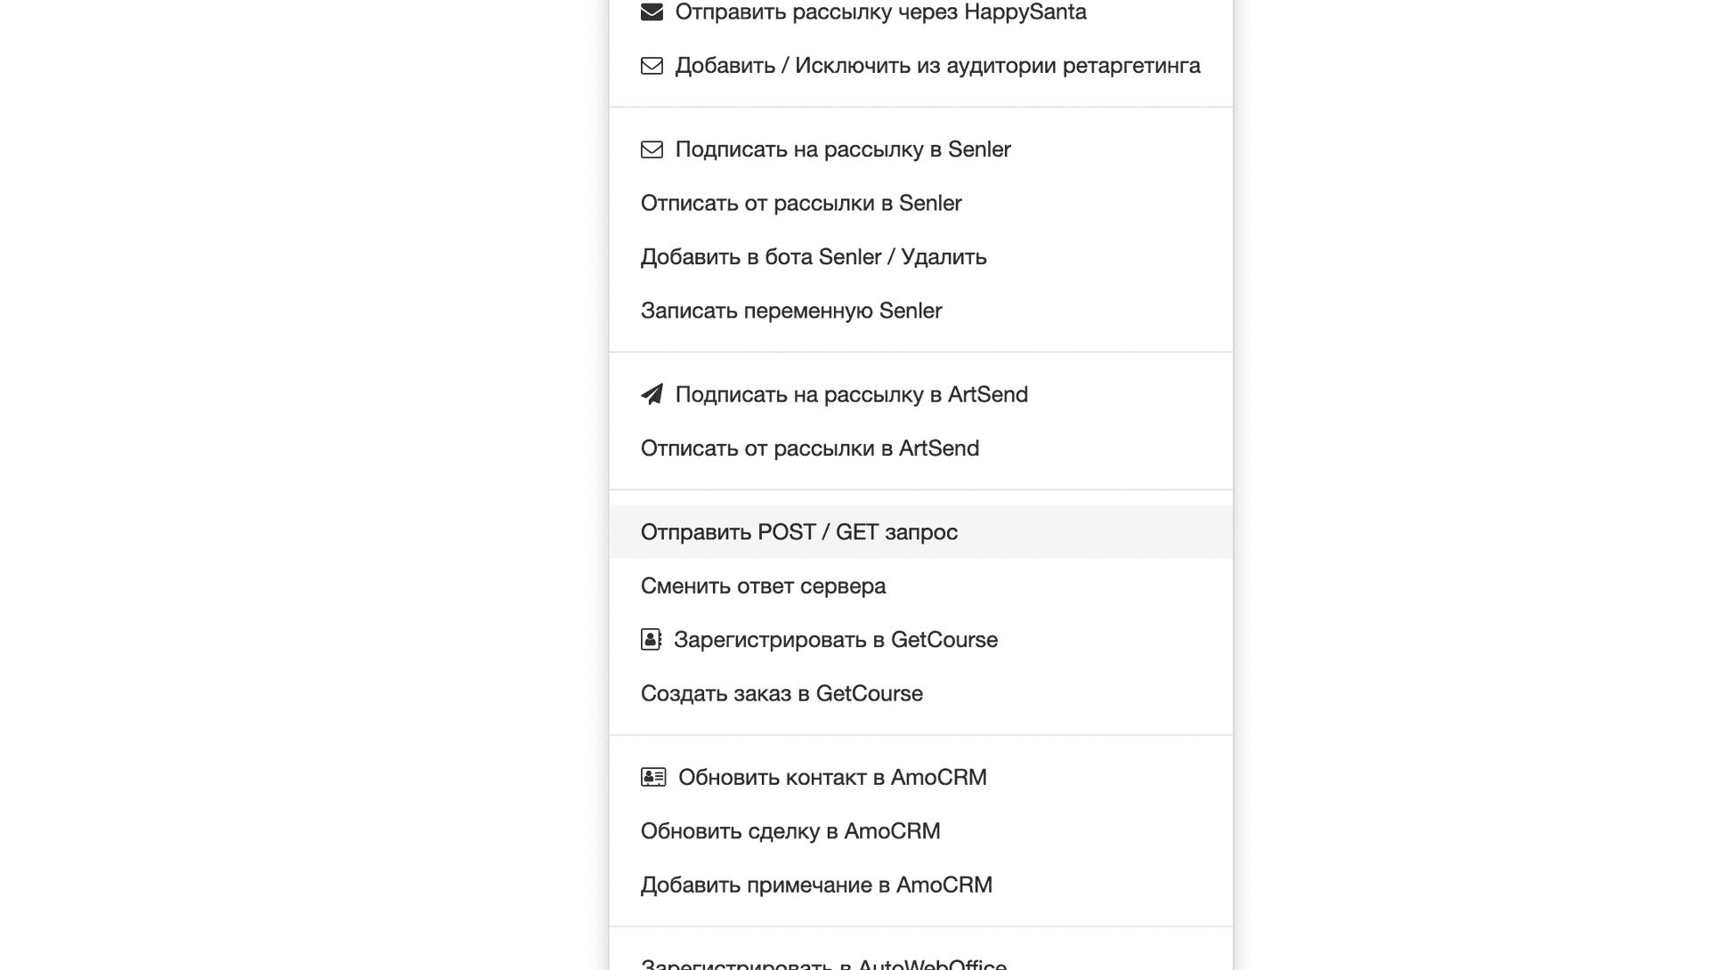The height and width of the screenshot is (970, 1709).
Task: Choose highlighted 'Отправить POST / GET запрос'
Action: coord(798,532)
